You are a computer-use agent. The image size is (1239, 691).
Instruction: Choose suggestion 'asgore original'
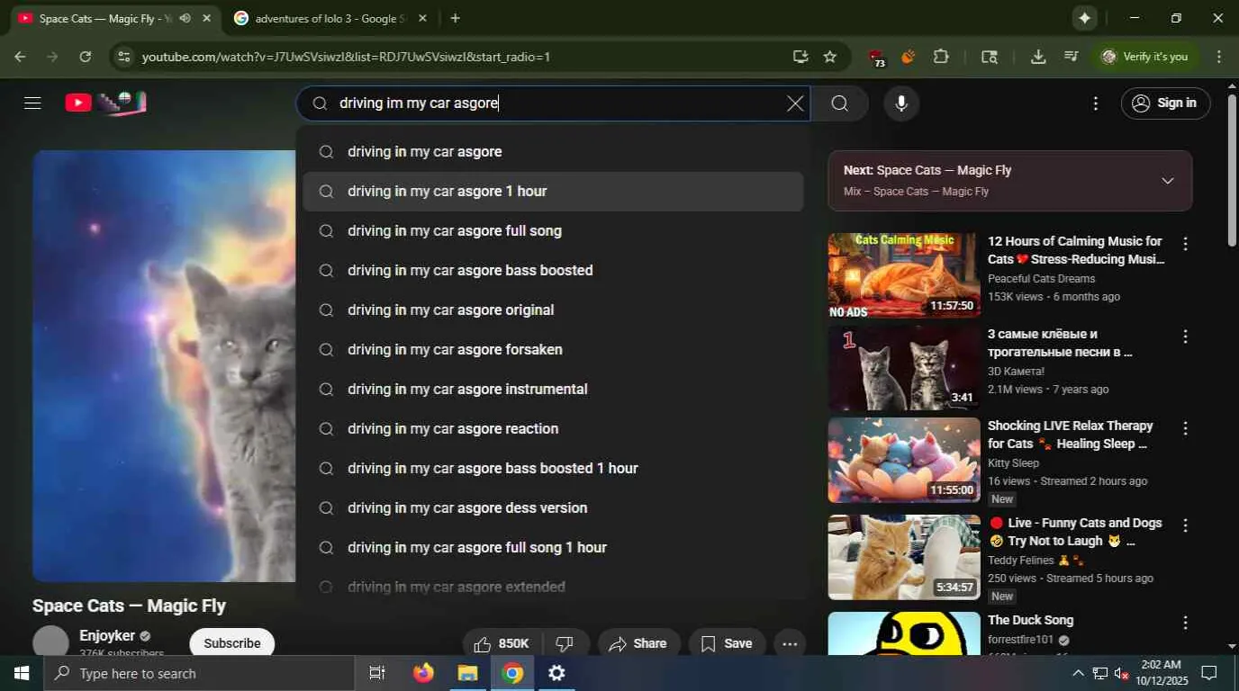tap(553, 310)
